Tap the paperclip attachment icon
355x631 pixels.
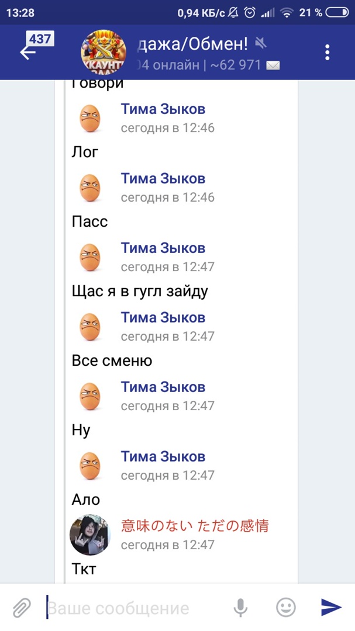pos(22,608)
